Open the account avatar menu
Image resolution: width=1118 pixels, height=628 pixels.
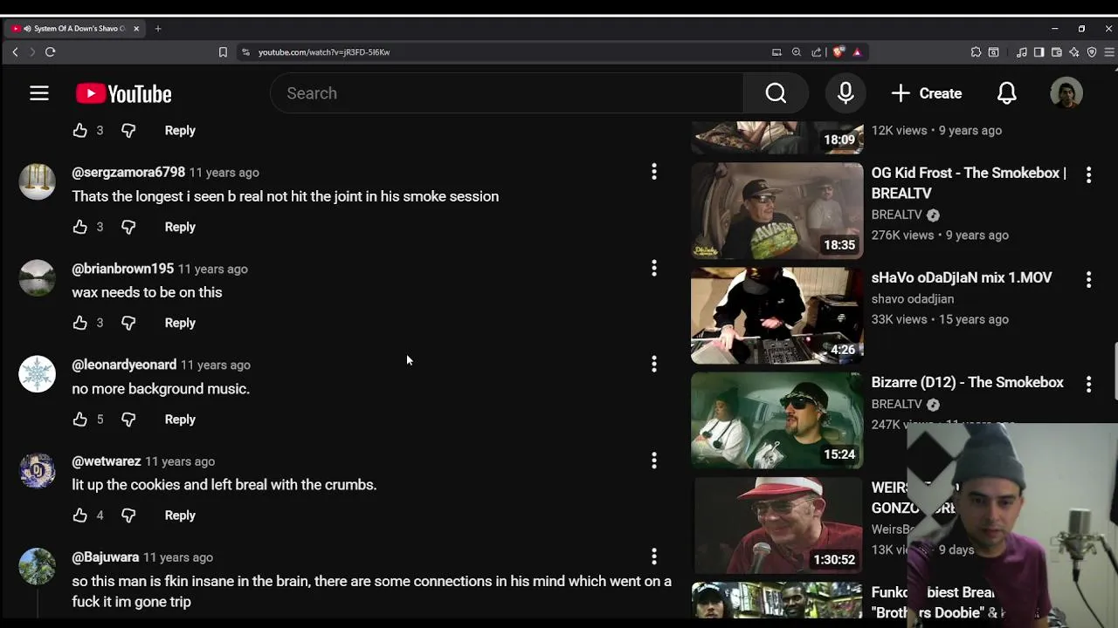1066,93
